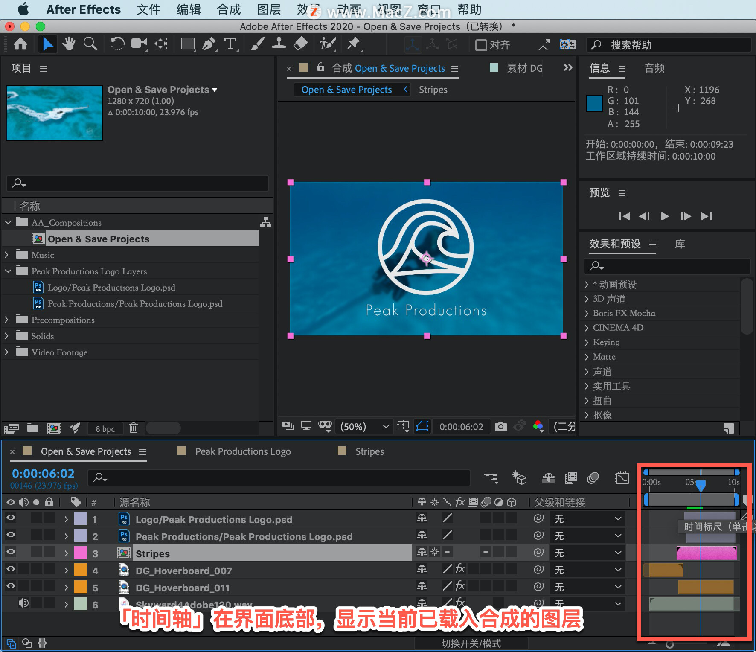Toggle effects fx switch on DG_Hoverboard_007
Screen dimensions: 756x652
[x=460, y=569]
